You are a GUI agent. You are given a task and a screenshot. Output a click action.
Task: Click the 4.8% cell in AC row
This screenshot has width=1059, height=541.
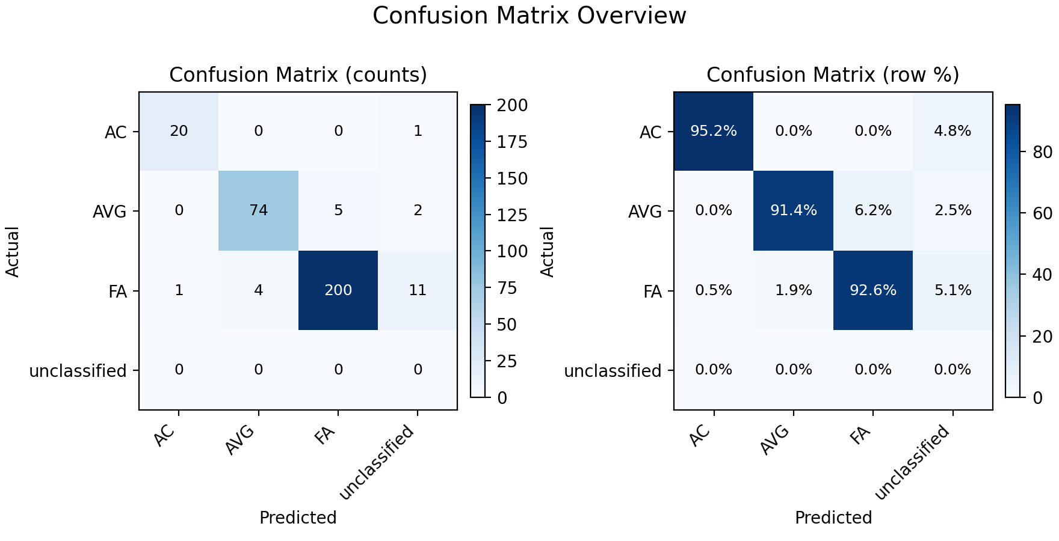tap(952, 131)
